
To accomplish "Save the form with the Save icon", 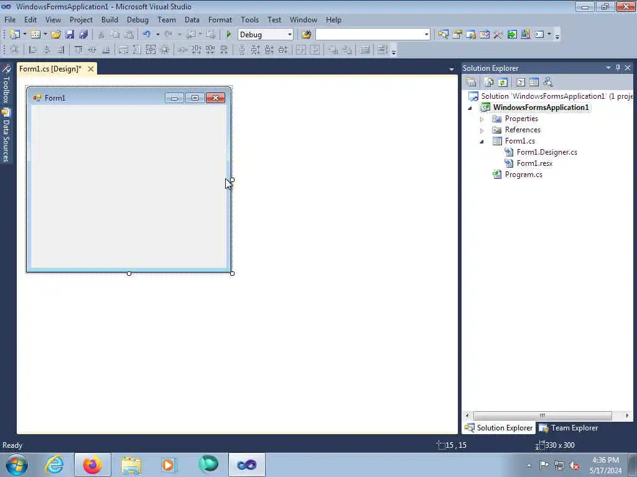I will coord(70,35).
